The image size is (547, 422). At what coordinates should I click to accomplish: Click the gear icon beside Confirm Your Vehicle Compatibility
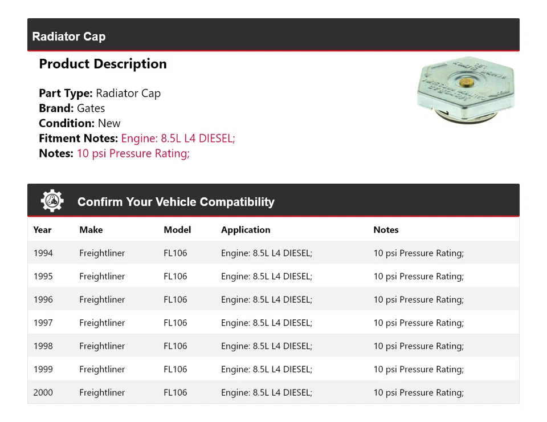52,201
